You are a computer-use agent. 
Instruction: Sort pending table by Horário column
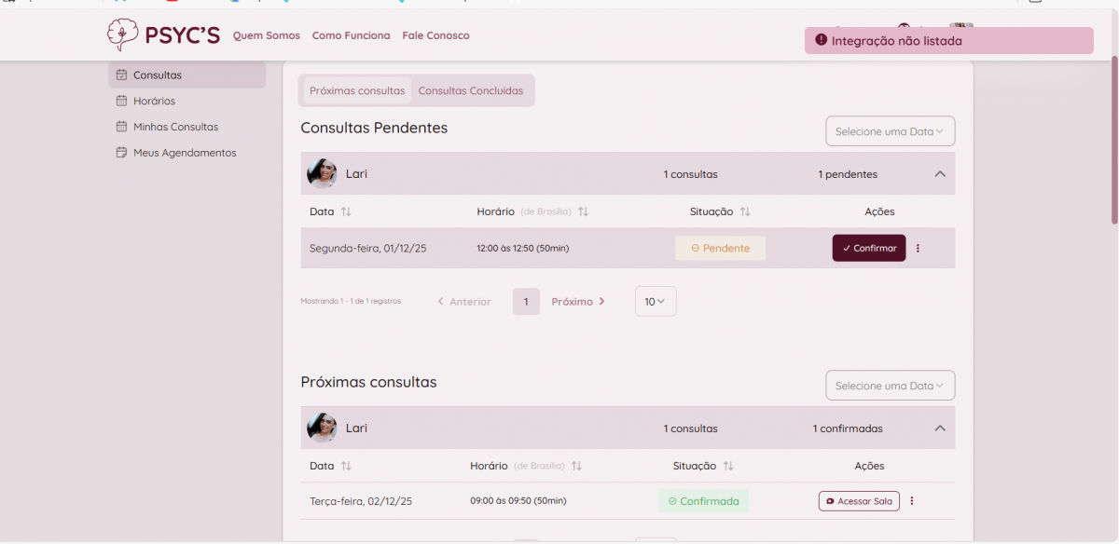[x=583, y=212]
